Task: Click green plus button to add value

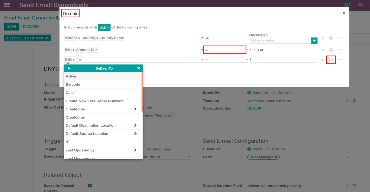Action: (314, 41)
